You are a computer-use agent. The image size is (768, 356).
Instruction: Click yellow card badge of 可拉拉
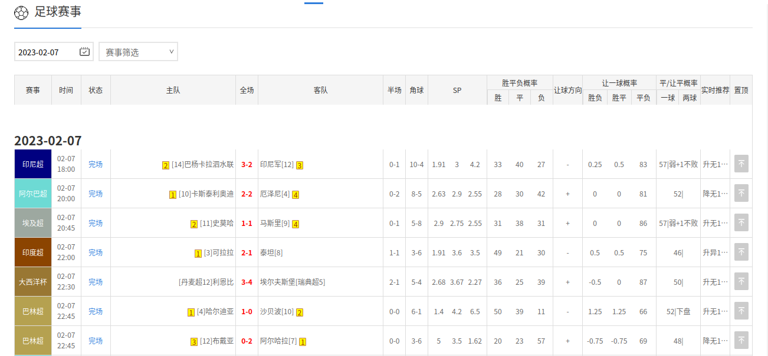click(x=198, y=254)
